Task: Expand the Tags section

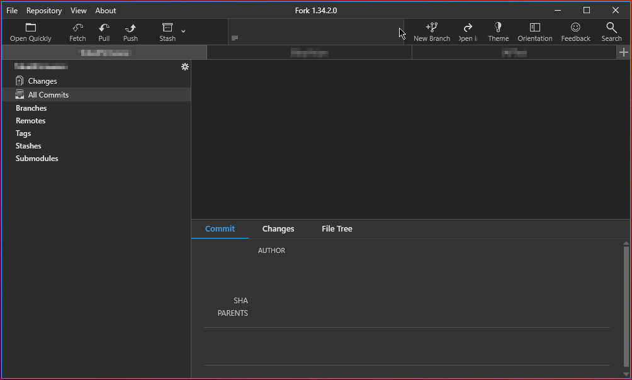Action: (23, 133)
